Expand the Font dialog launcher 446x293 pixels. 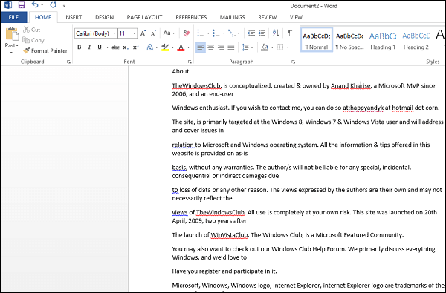[x=190, y=62]
